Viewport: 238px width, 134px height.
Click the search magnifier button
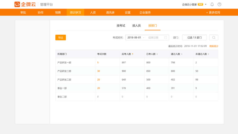[214, 38]
